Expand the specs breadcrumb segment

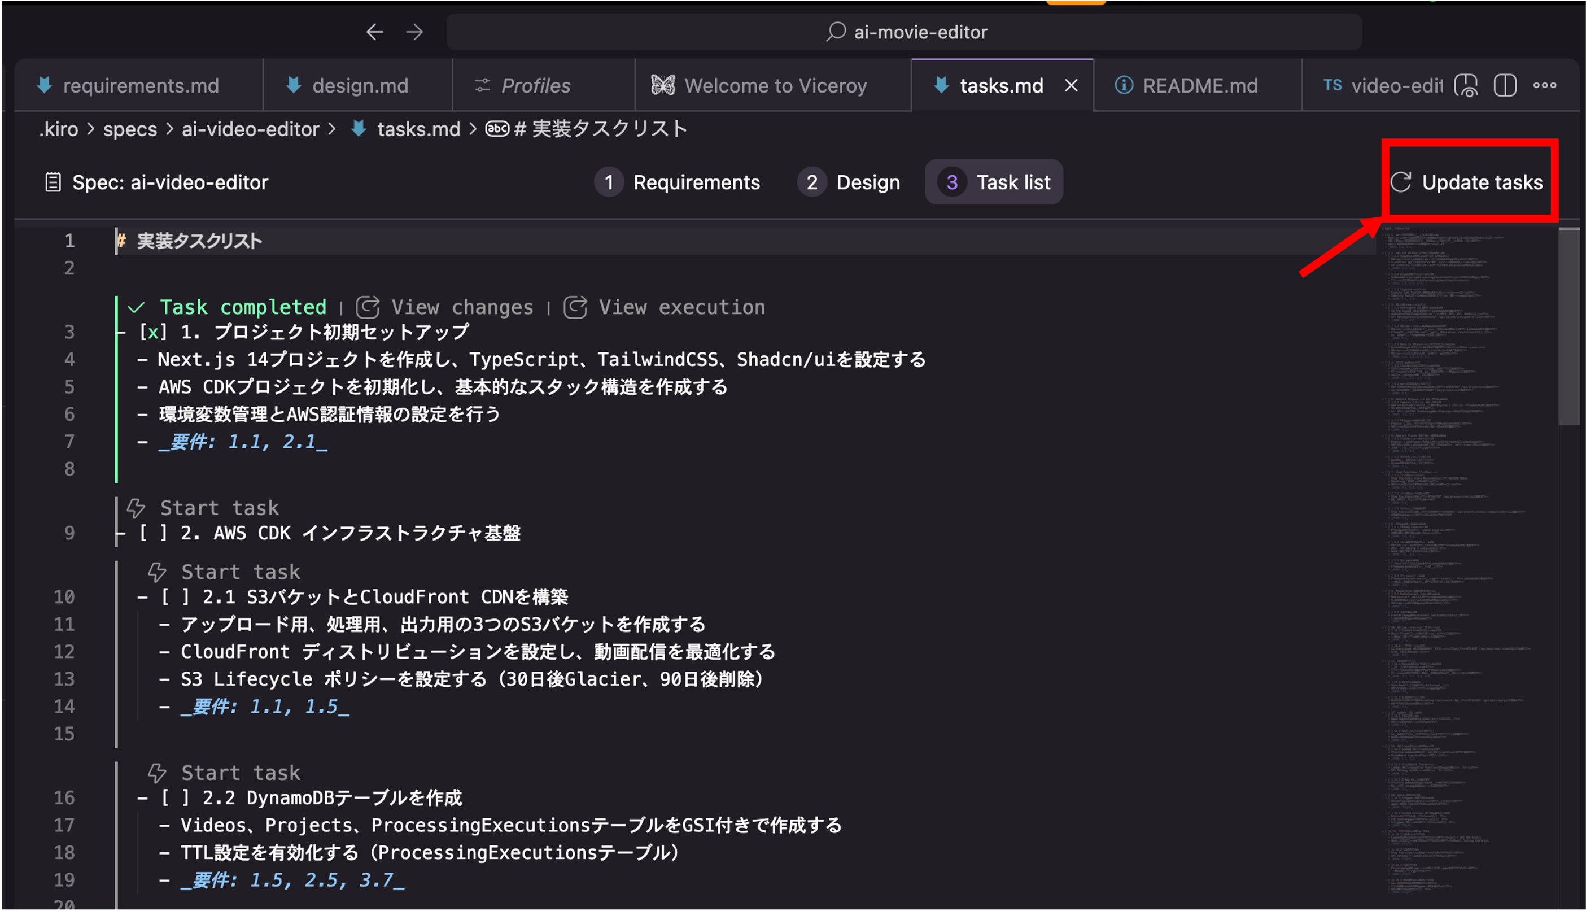[130, 129]
